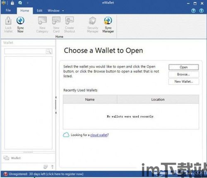Click the New Wallet... button
The height and width of the screenshot is (178, 207).
pos(184,82)
